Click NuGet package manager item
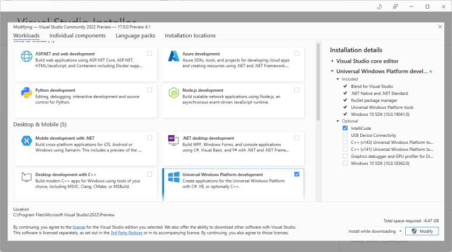Viewport: 452px width, 252px height. click(374, 101)
